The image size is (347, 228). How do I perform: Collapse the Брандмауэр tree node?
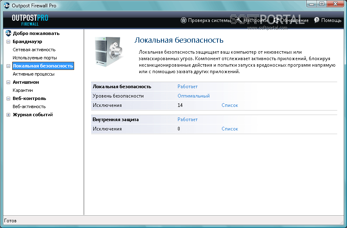[8, 41]
